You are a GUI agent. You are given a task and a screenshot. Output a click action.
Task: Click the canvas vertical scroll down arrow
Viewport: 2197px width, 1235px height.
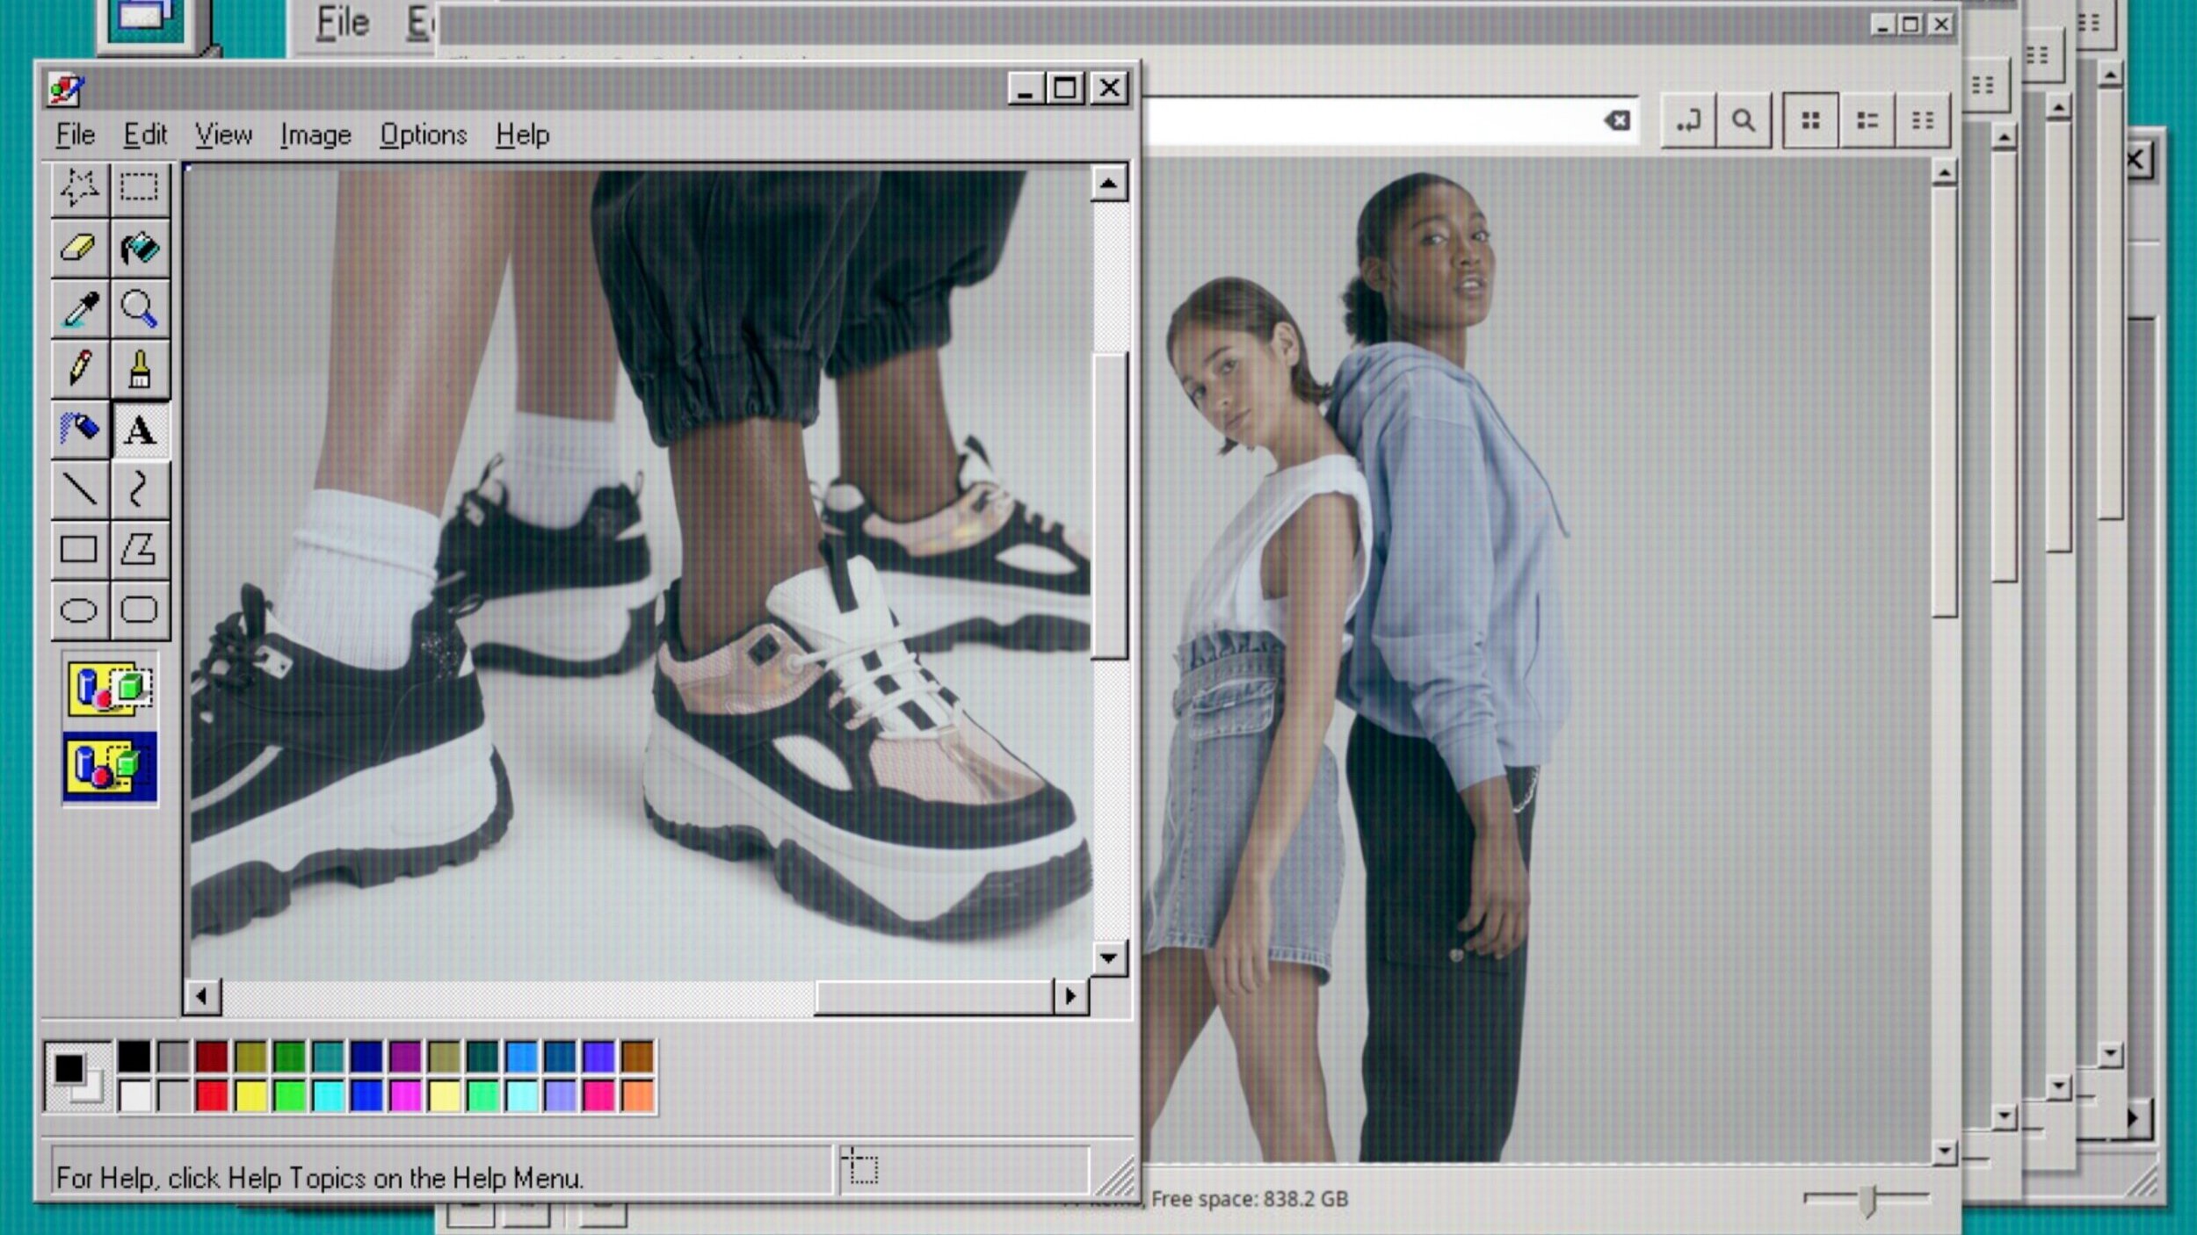point(1109,957)
